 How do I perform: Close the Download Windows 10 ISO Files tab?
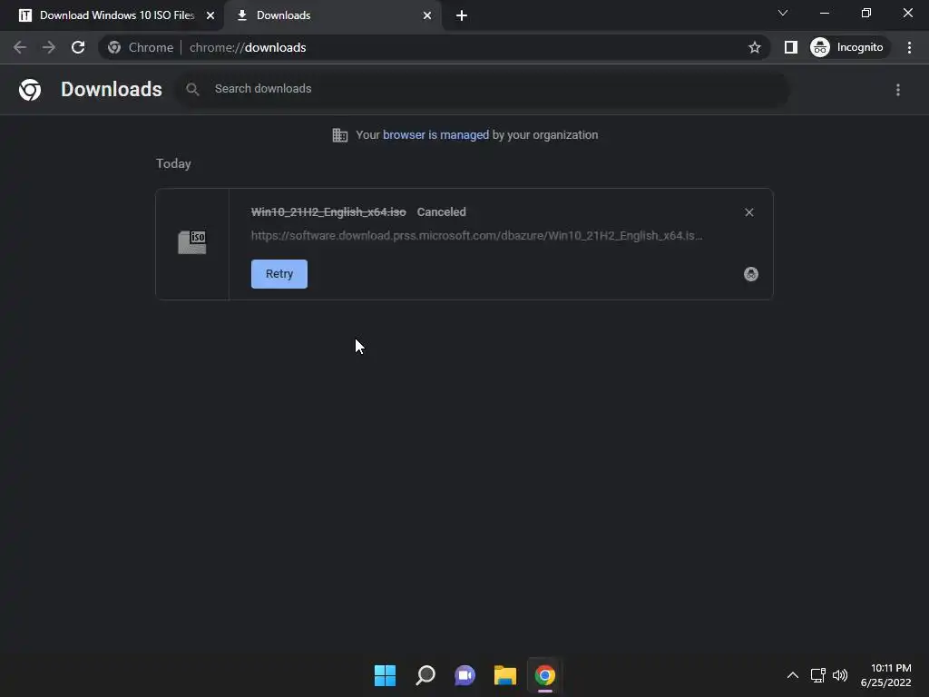pos(210,15)
